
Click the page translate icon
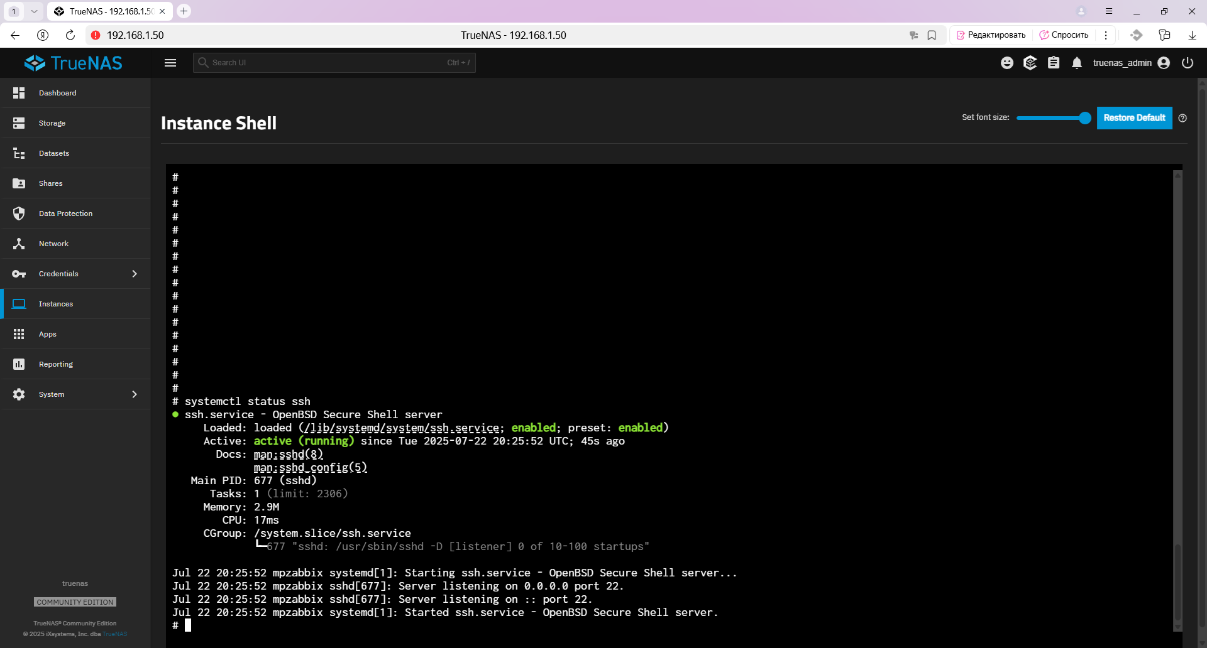coord(913,35)
